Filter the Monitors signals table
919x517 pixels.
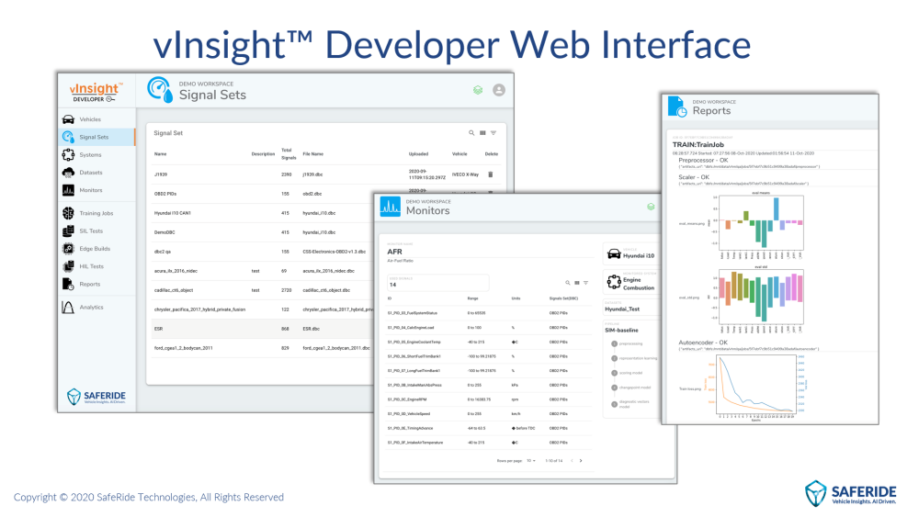click(585, 283)
